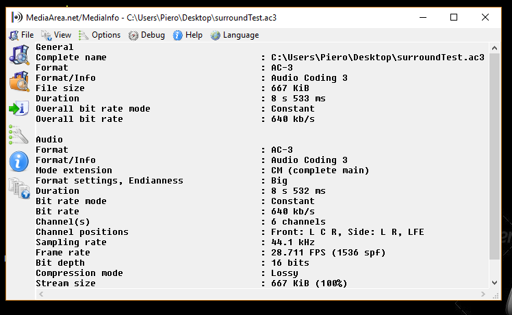Click the MediaInfo title bar app icon

pyautogui.click(x=17, y=17)
